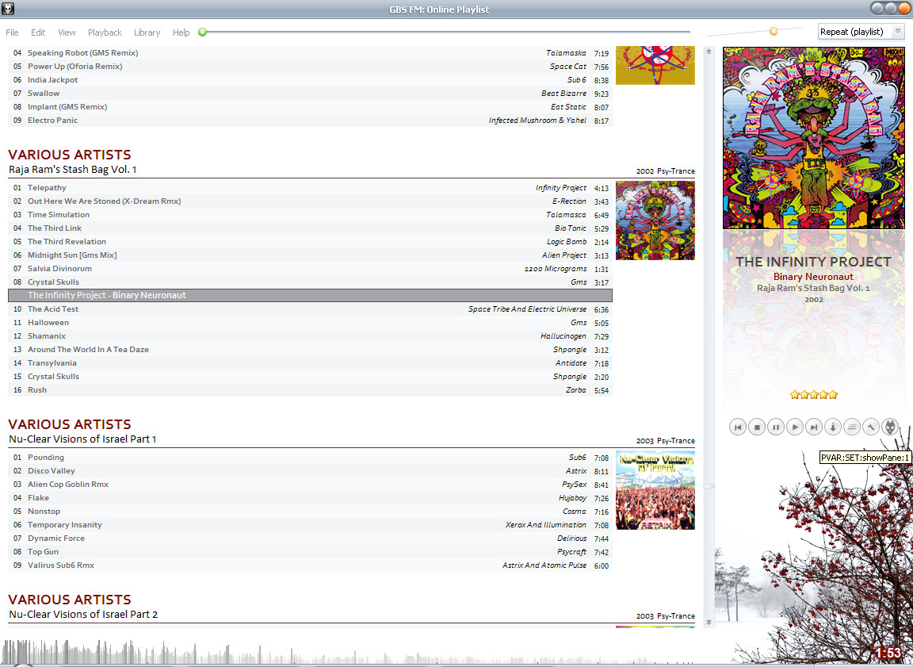The width and height of the screenshot is (913, 667).
Task: Select track The Third Link
Action: (311, 228)
